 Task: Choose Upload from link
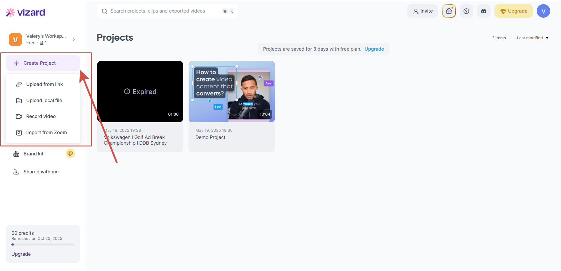43,84
